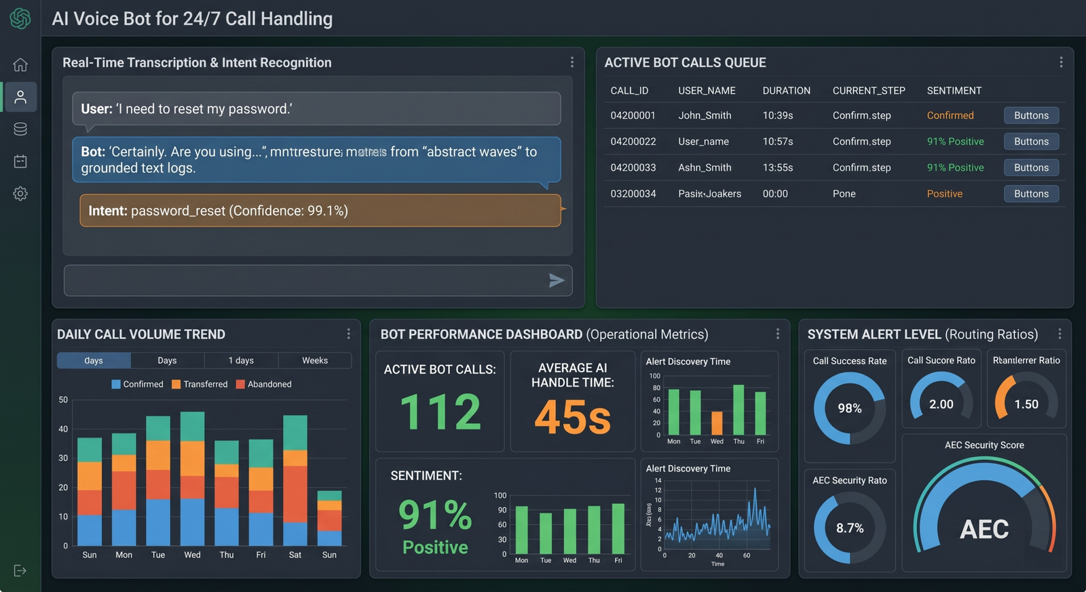Open Bot Performance Dashboard kebab menu
The width and height of the screenshot is (1086, 592).
point(778,334)
